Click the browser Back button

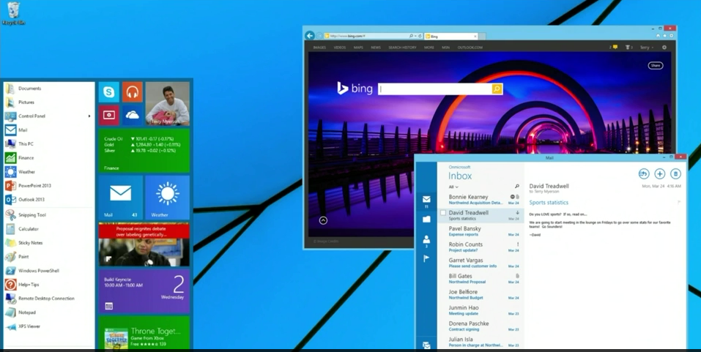point(309,36)
